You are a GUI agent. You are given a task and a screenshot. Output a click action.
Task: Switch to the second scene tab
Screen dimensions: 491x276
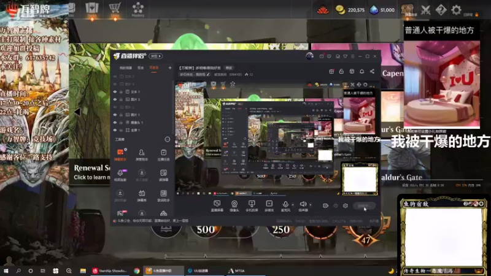click(141, 68)
